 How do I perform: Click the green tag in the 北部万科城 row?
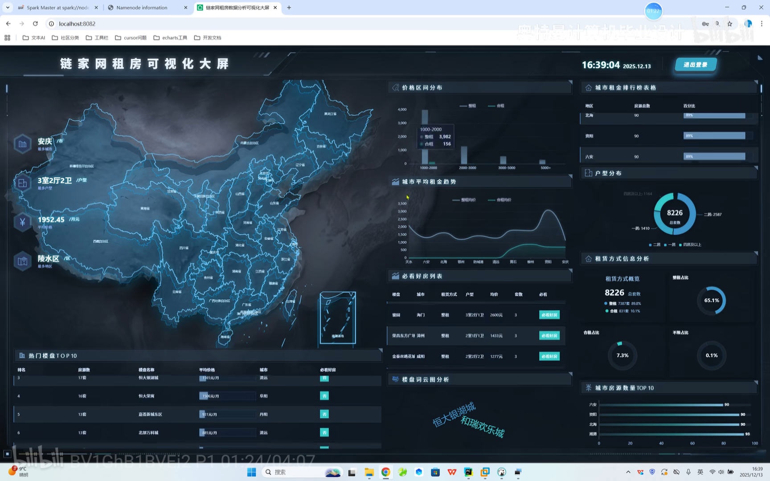pyautogui.click(x=324, y=432)
